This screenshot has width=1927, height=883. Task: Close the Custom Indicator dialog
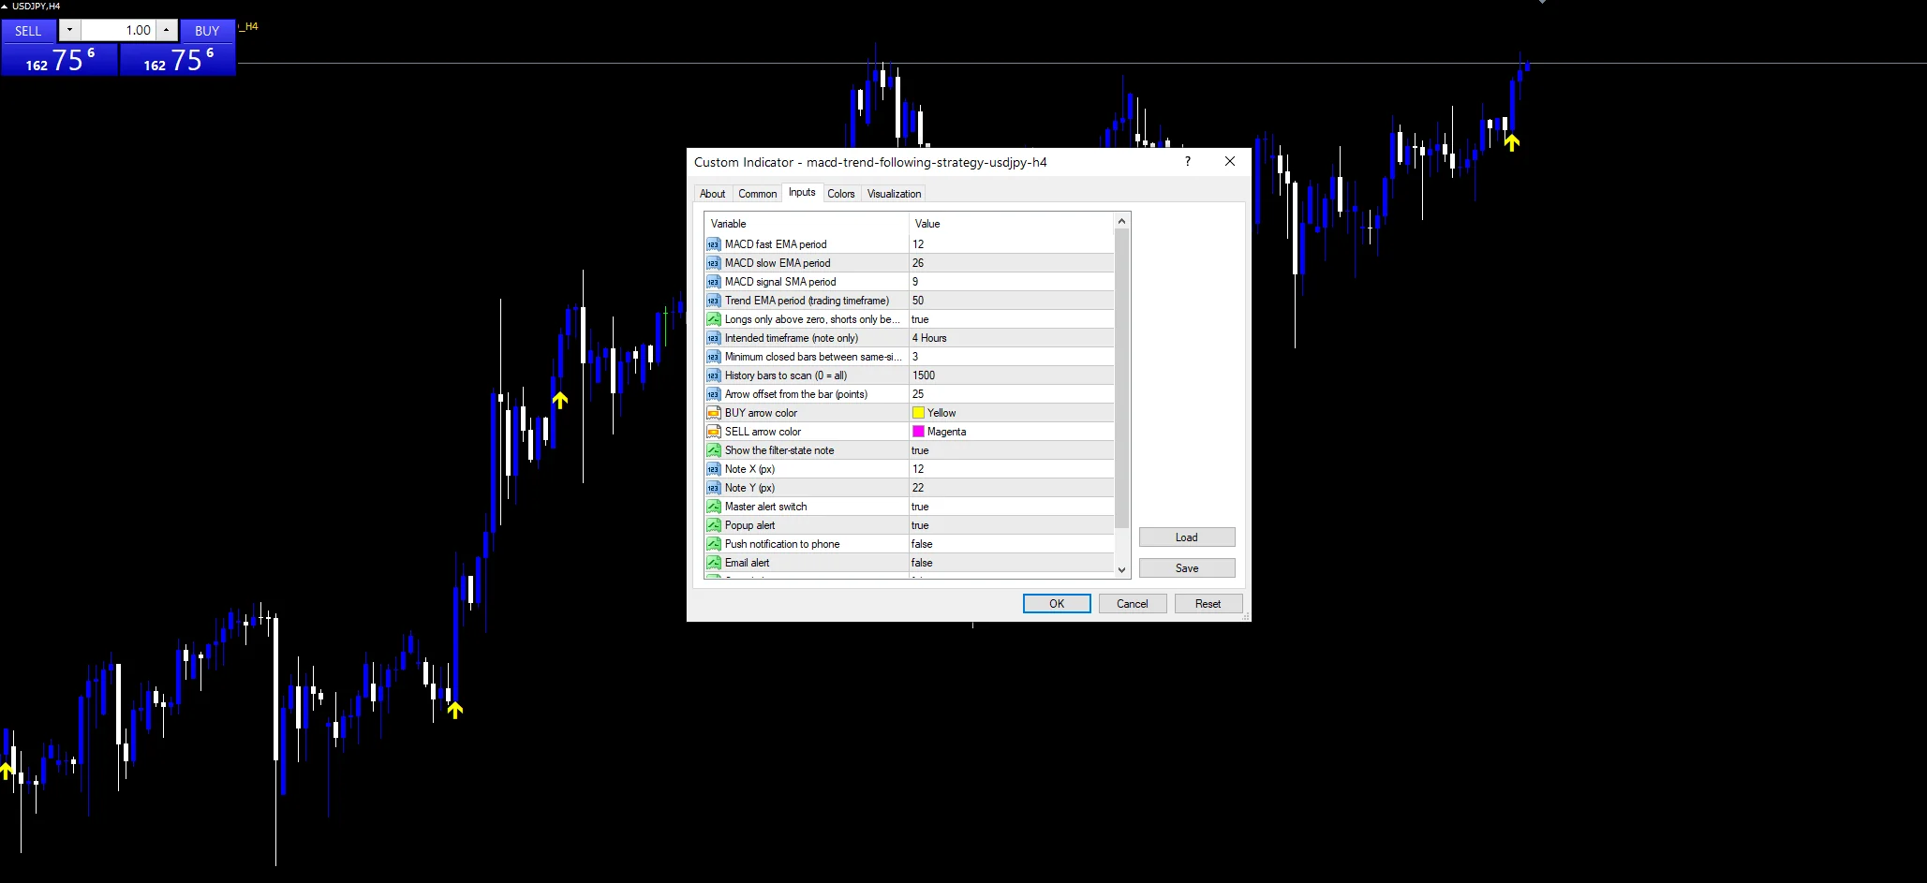tap(1230, 162)
